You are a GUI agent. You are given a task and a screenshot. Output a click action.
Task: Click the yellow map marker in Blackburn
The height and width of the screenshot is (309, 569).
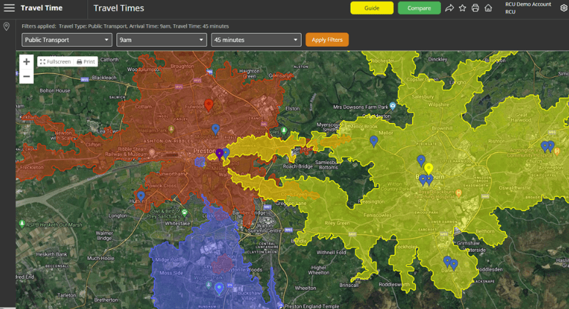[429, 168]
